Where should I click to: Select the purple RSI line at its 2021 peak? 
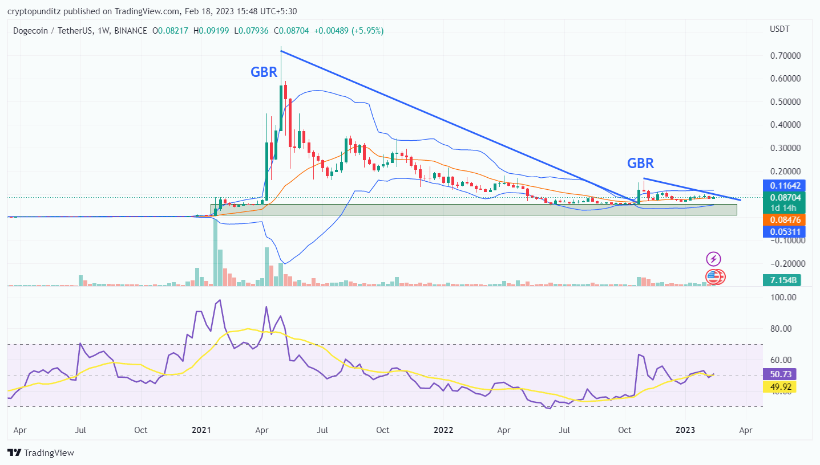coord(220,301)
